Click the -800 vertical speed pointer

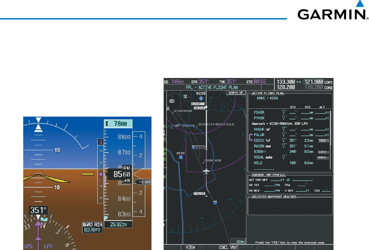pyautogui.click(x=142, y=182)
